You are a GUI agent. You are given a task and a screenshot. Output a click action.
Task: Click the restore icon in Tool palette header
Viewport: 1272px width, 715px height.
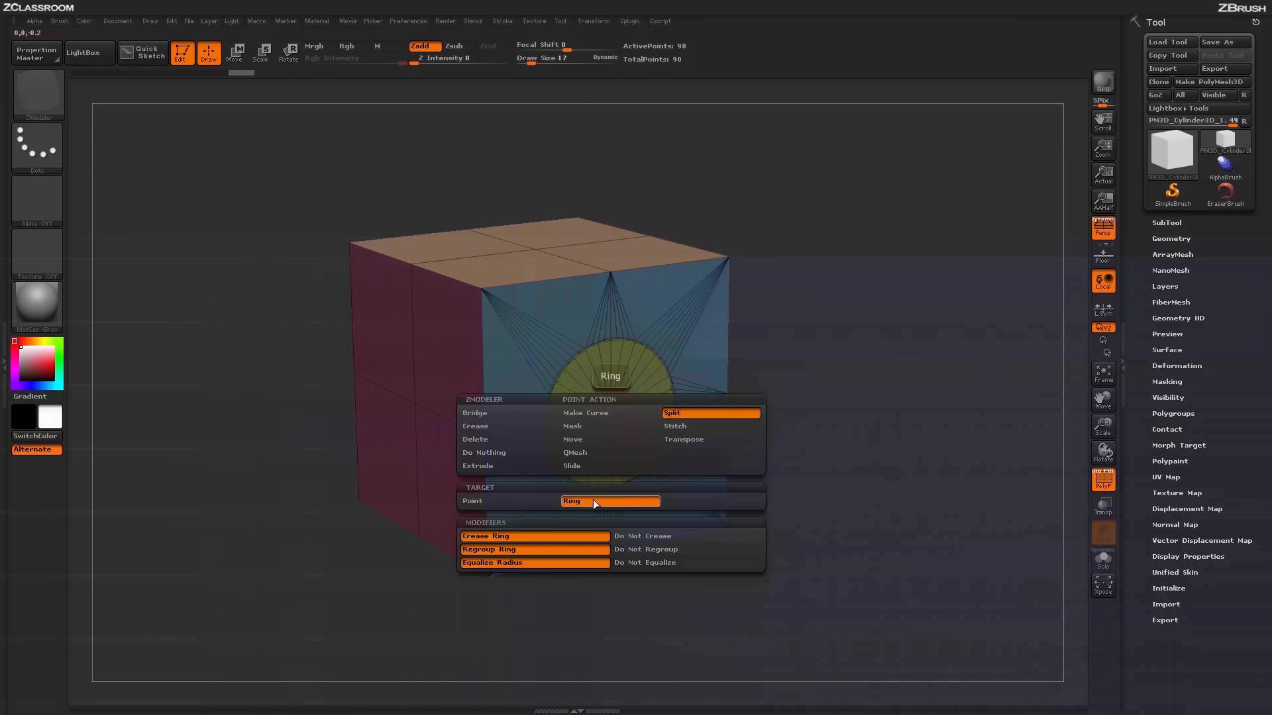click(1255, 23)
